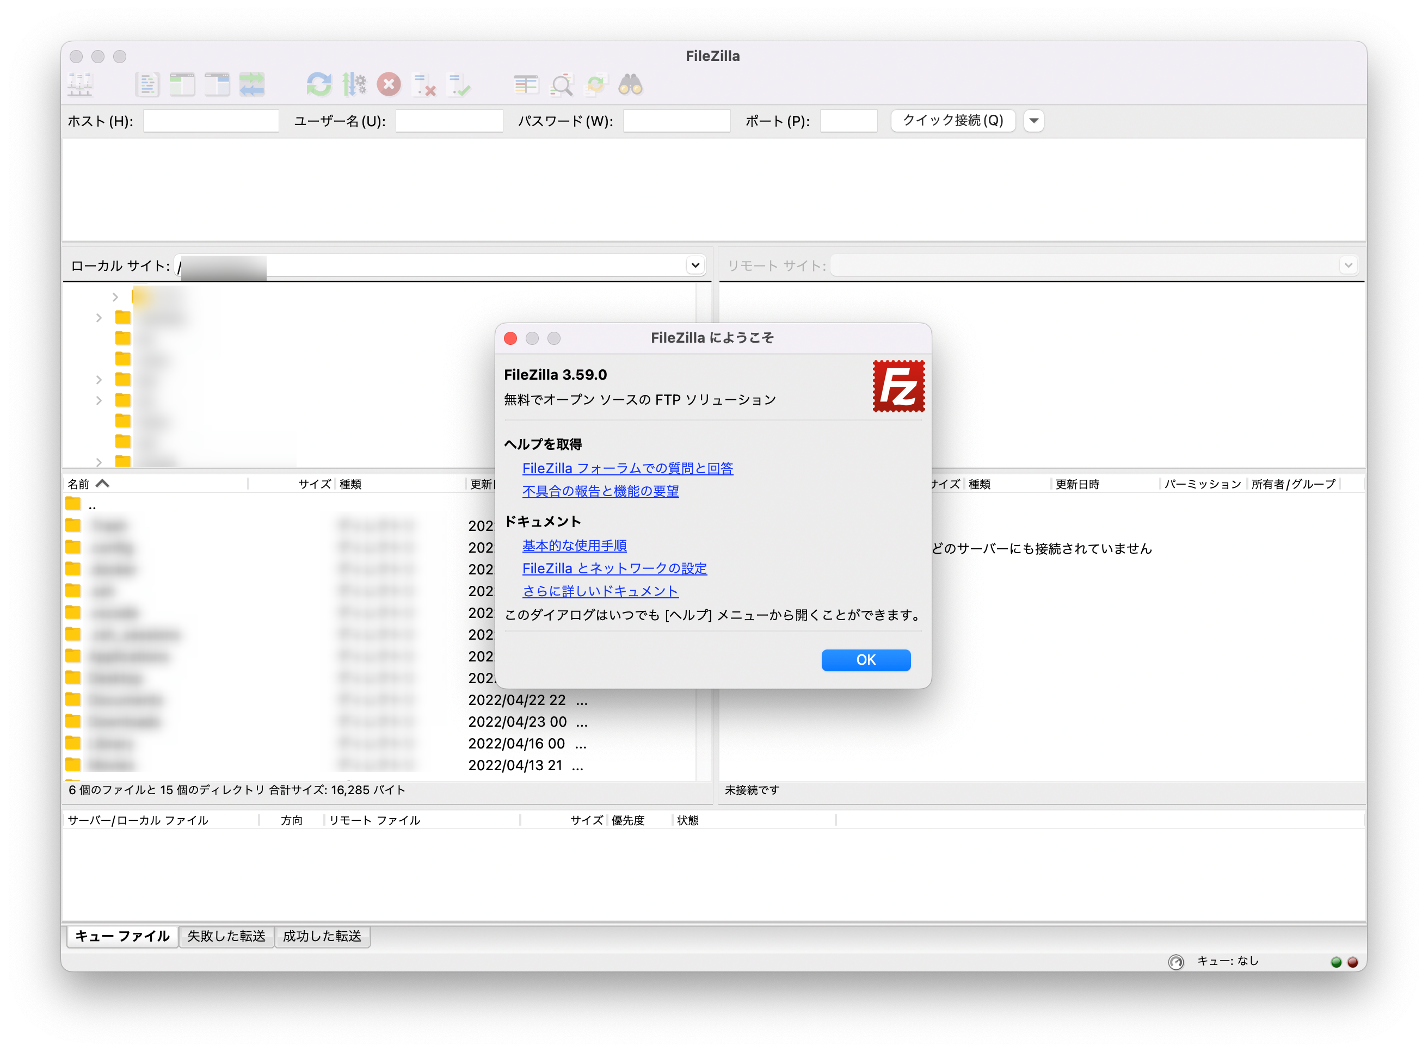The image size is (1428, 1052).
Task: Open the quick connect history dropdown arrow
Action: coord(1034,120)
